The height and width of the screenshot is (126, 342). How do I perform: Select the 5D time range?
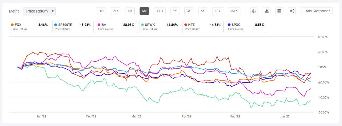click(x=115, y=11)
